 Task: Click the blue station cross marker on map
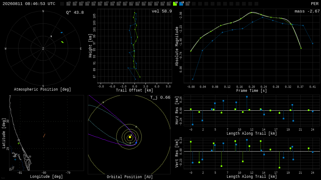[x=15, y=160]
